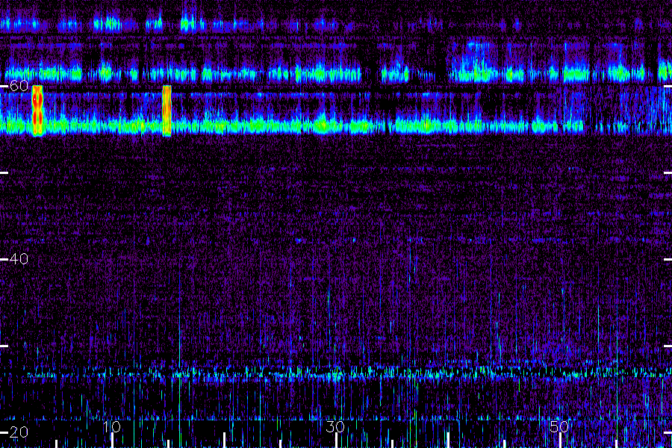Click the "40" vertical axis label
Screen dimensions: 672x448
click(x=19, y=259)
